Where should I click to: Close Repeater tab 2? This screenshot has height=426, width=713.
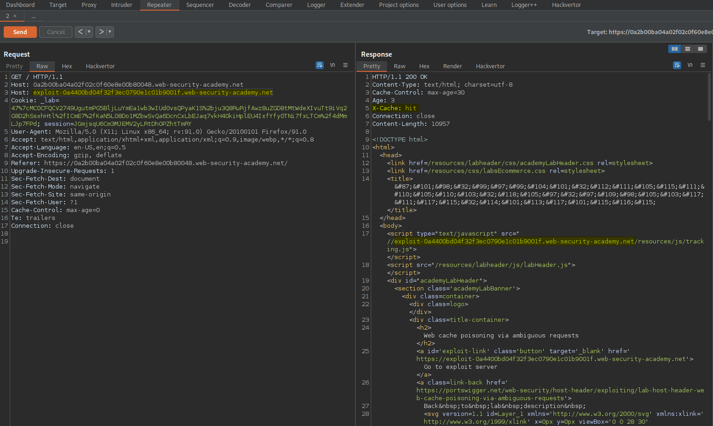point(15,16)
